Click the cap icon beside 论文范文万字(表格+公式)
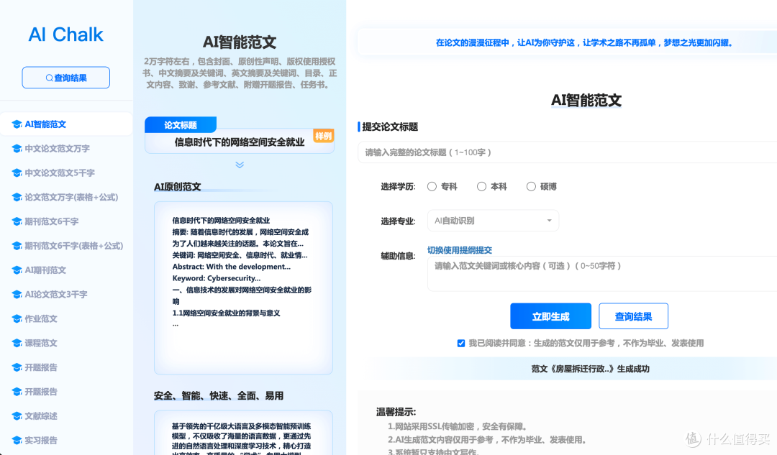Viewport: 777px width, 455px height. 17,197
